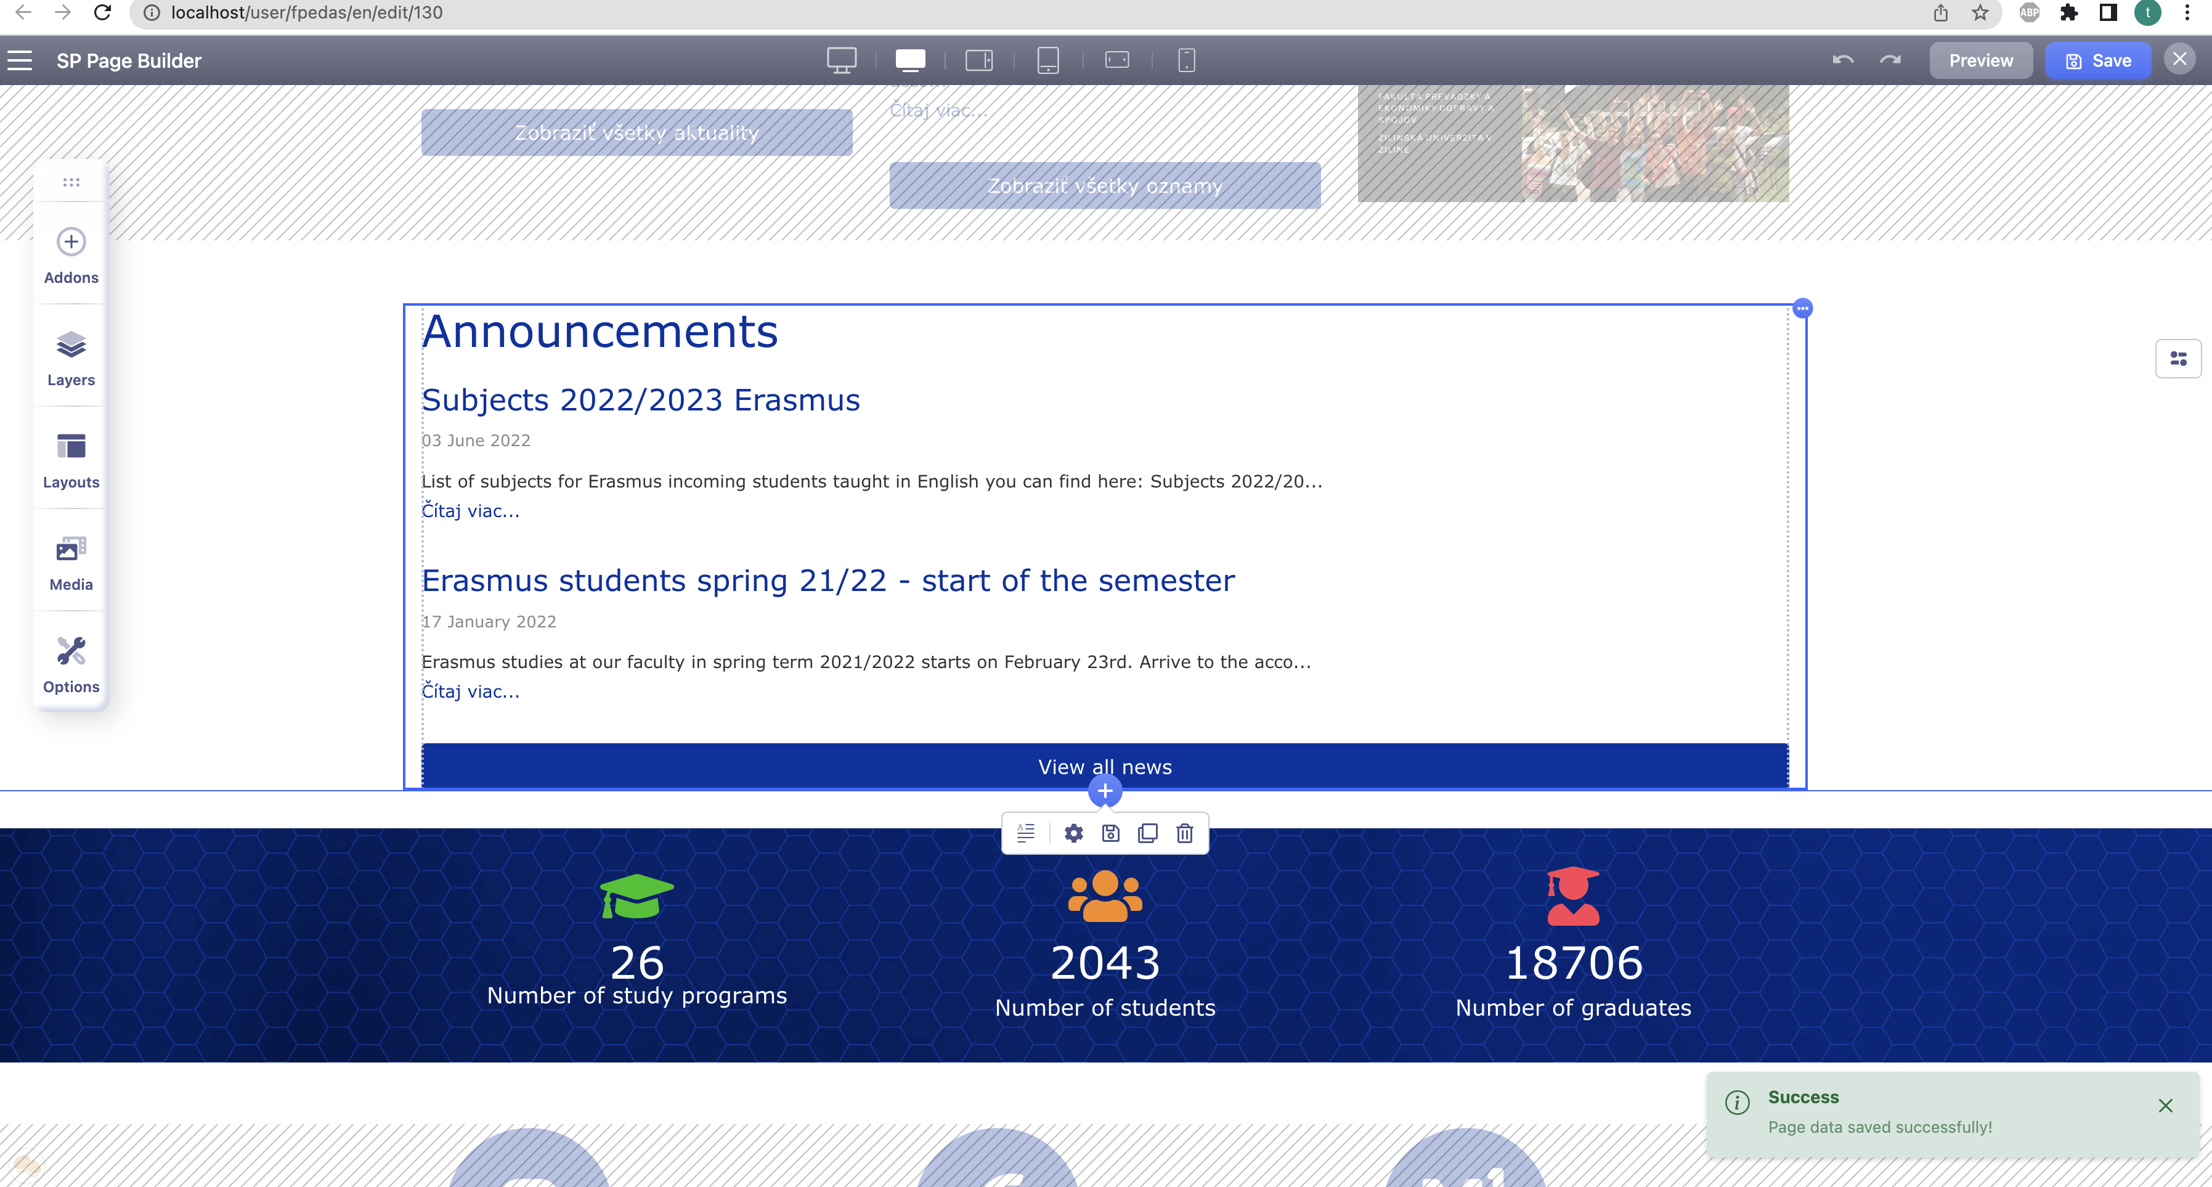This screenshot has height=1187, width=2212.
Task: Open the Options panel
Action: point(71,665)
